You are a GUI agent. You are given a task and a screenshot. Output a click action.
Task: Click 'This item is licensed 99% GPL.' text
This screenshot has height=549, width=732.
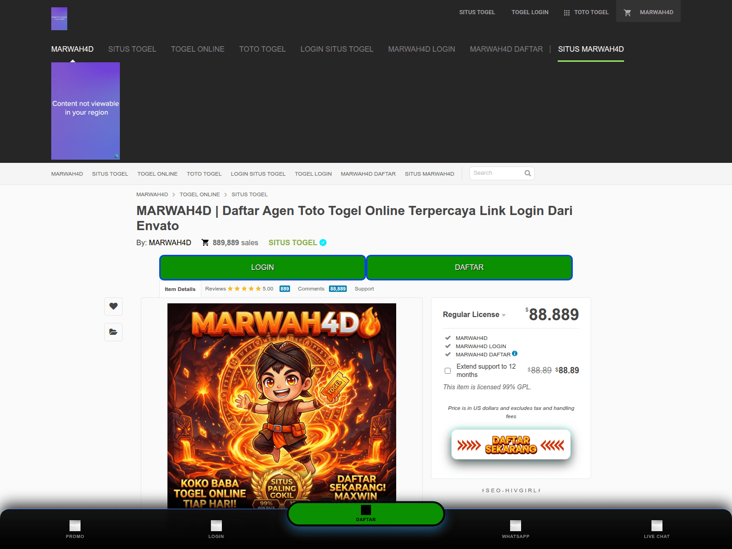click(487, 387)
